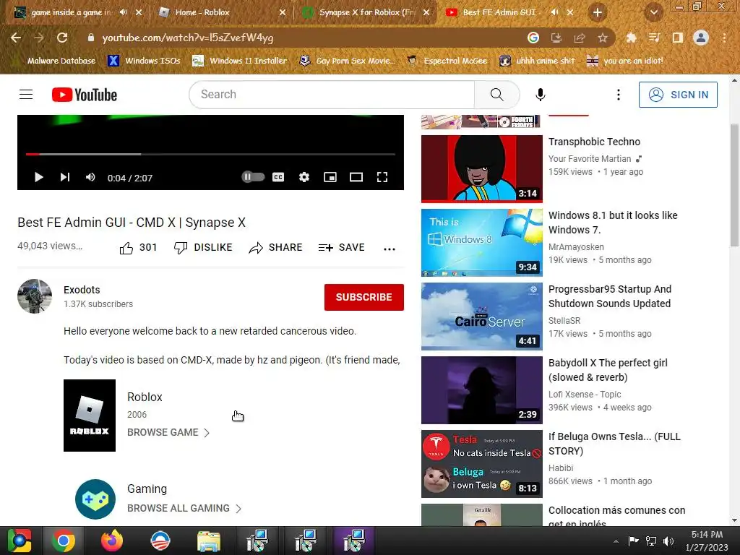
Task: Play the video
Action: click(39, 178)
